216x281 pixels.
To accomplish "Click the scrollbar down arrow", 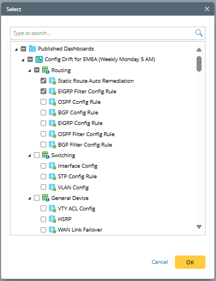I will [x=199, y=227].
